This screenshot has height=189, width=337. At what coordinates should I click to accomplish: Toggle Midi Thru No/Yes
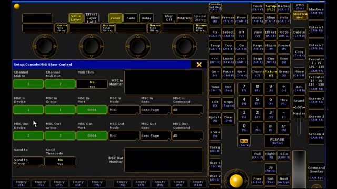tap(92, 84)
